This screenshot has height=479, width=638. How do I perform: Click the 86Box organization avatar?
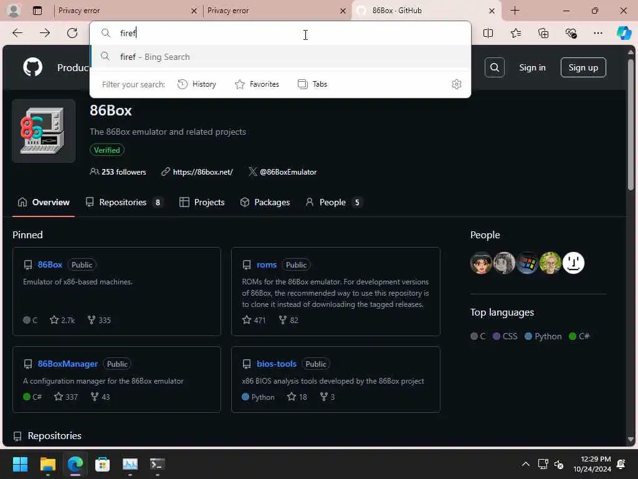click(44, 131)
